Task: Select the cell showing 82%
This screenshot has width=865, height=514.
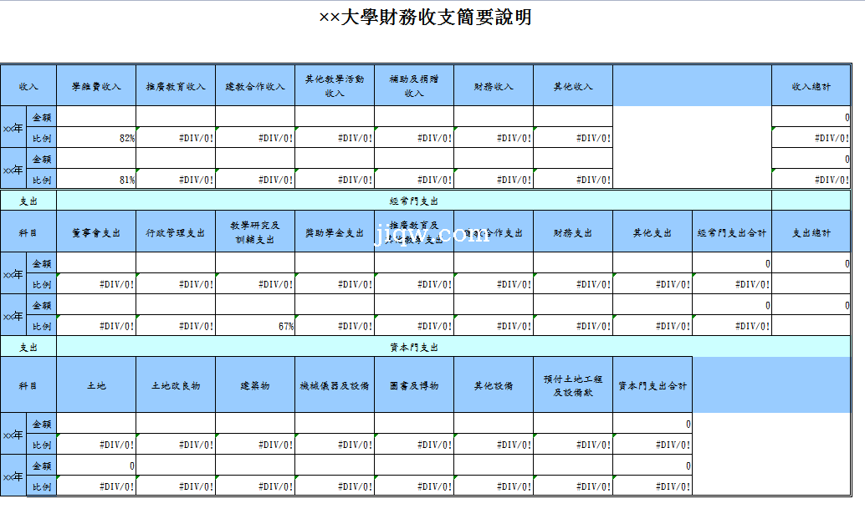Action: tap(96, 138)
